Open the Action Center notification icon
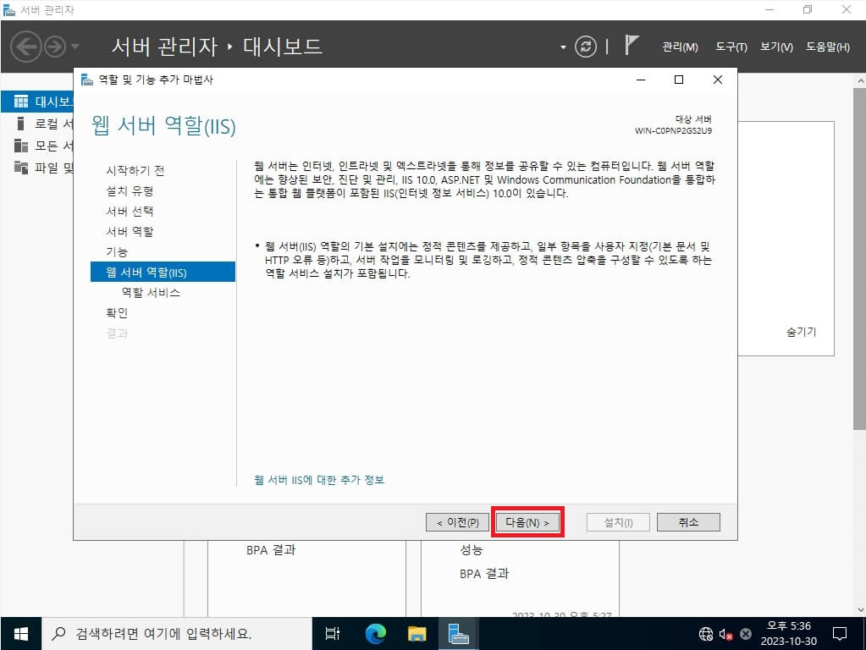The image size is (866, 650). click(x=840, y=634)
